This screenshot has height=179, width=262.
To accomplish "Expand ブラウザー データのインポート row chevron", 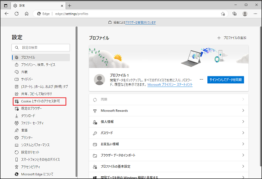I will coord(243,155).
